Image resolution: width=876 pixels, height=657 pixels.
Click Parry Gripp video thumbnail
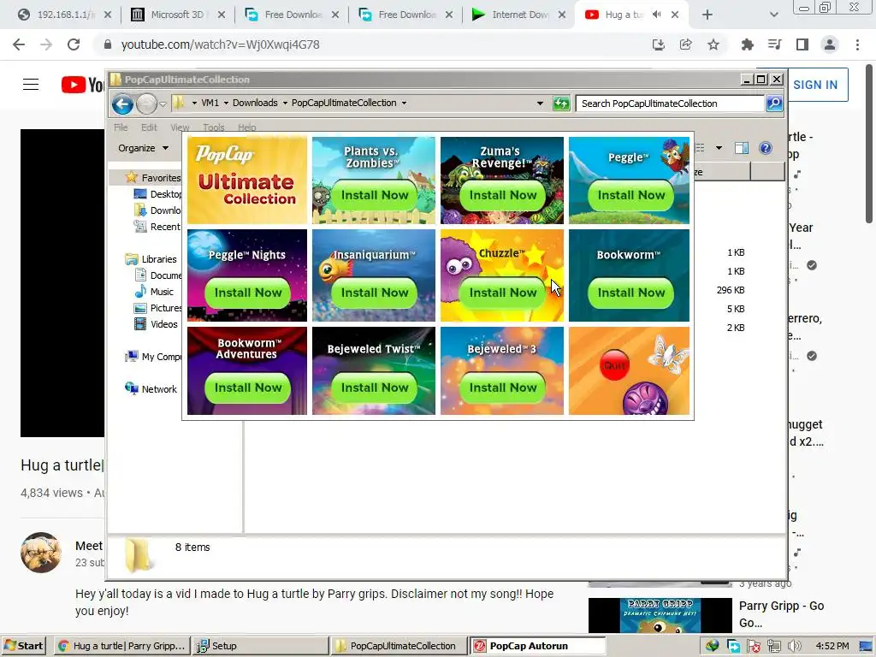click(660, 617)
